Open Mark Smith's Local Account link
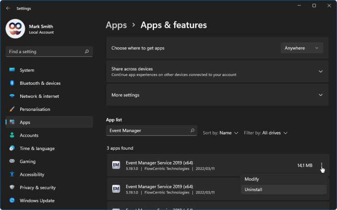 click(41, 32)
